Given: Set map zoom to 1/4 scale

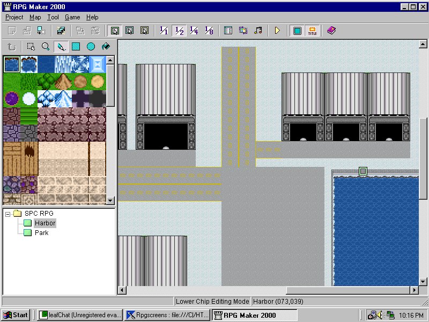Looking at the screenshot, I should pos(194,31).
